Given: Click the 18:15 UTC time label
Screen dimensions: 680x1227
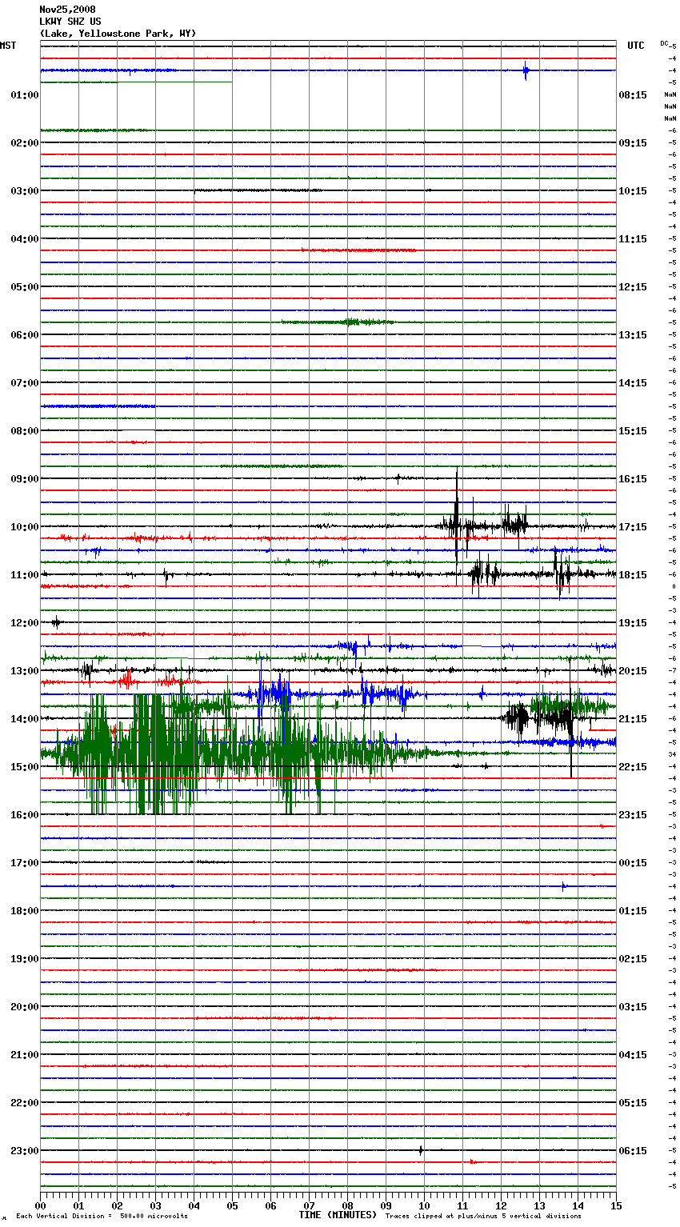Looking at the screenshot, I should coord(633,575).
